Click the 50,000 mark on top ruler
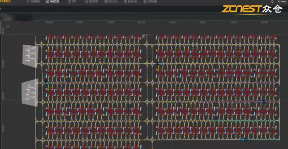 [x=172, y=22]
